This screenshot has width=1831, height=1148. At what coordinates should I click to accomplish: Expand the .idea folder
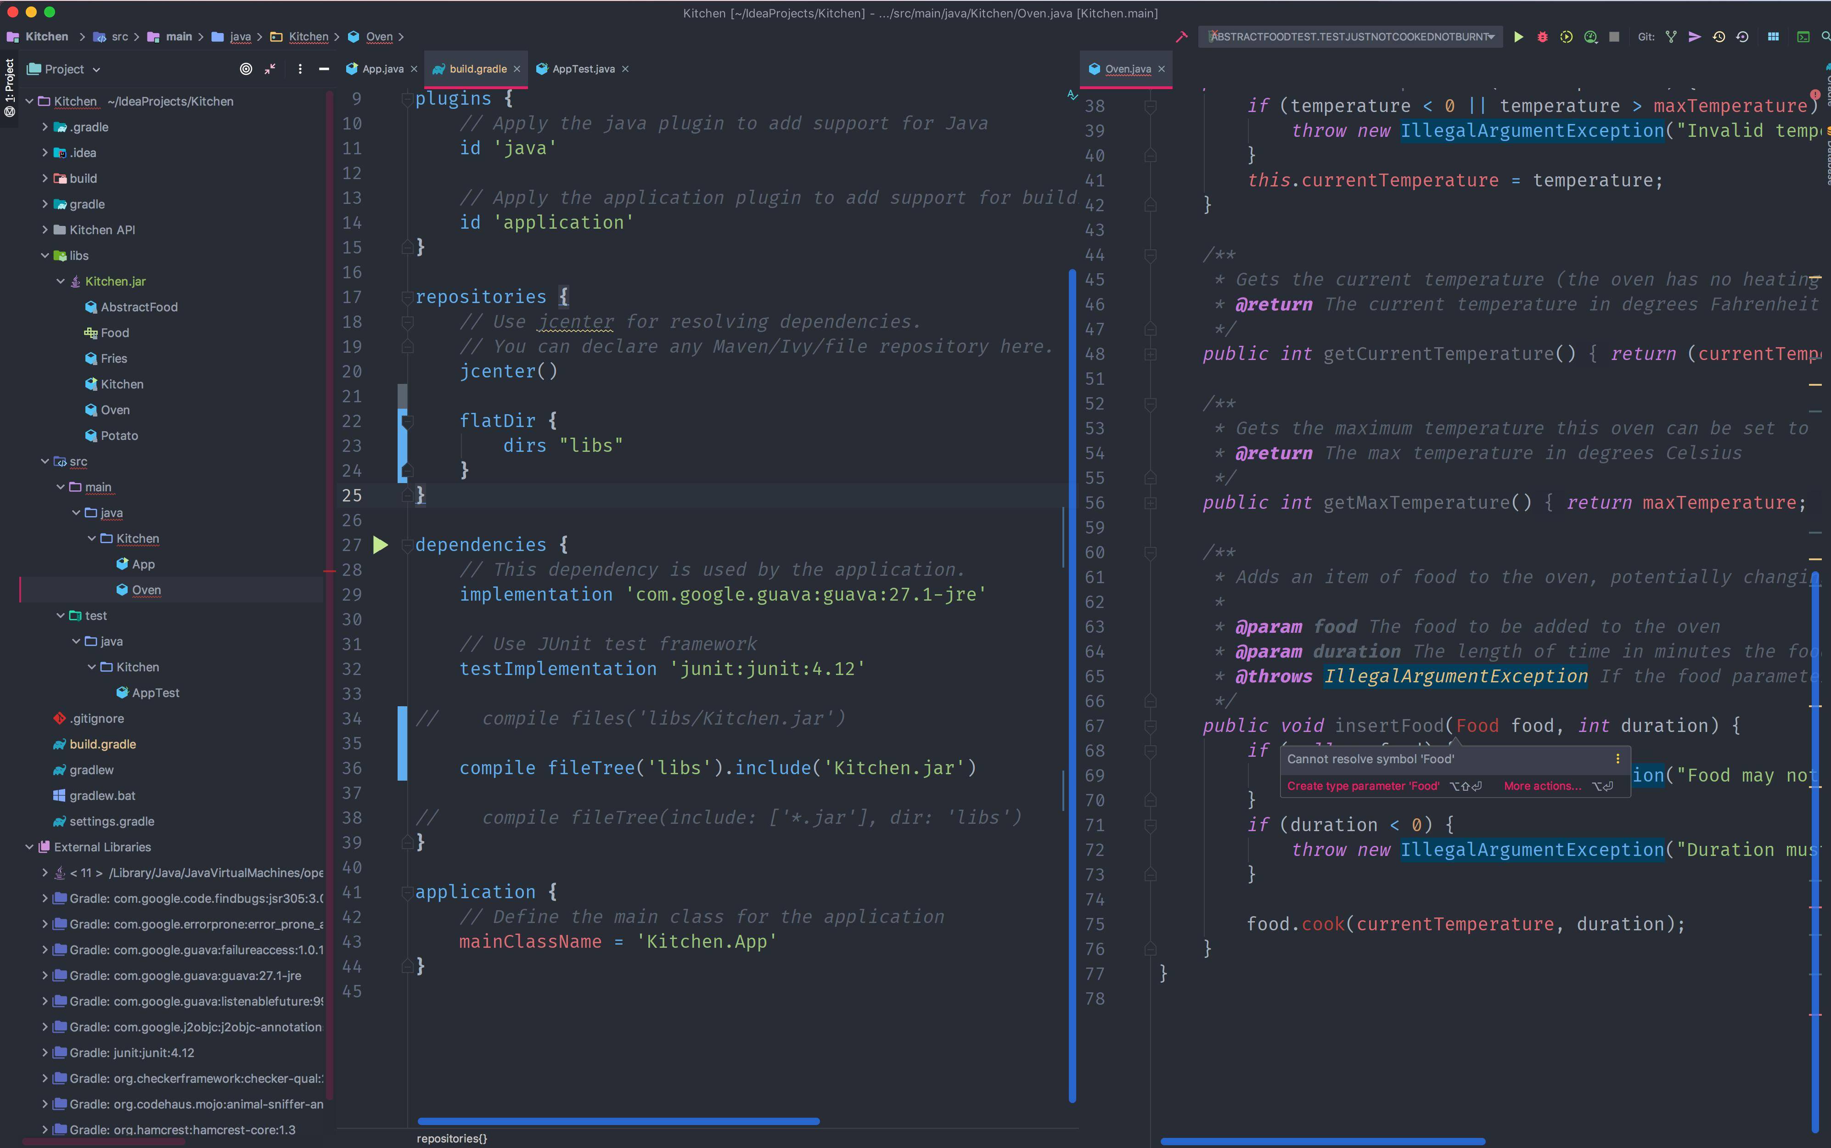(x=44, y=152)
